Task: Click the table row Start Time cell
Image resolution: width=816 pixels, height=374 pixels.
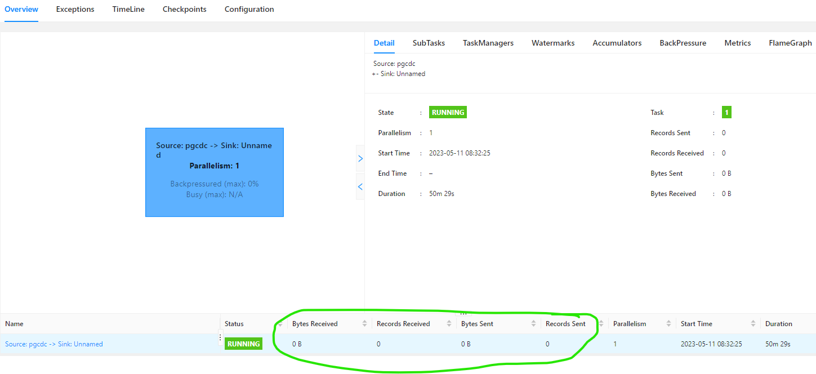Action: point(711,344)
